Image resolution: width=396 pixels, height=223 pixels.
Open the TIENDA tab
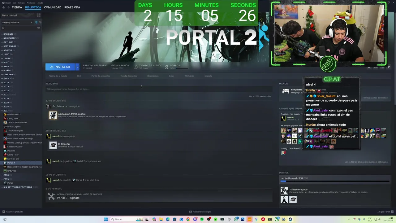click(17, 7)
